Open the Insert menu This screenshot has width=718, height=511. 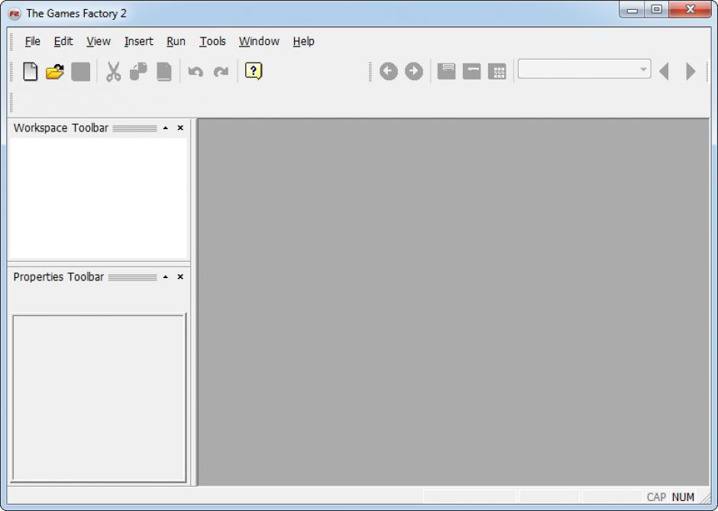pos(139,41)
